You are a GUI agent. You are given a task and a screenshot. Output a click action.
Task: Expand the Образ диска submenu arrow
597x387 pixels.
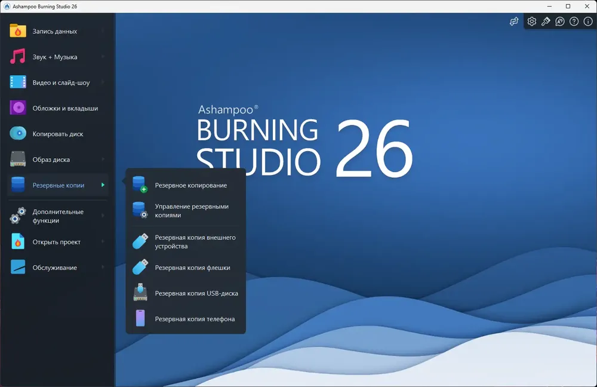(x=103, y=159)
